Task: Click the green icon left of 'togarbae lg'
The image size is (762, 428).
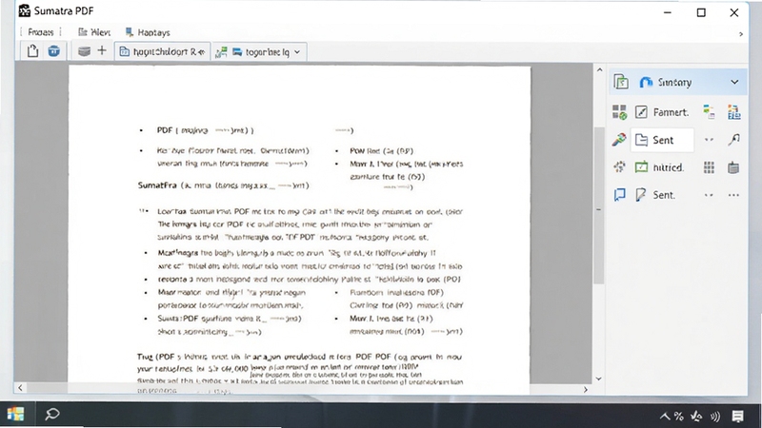Action: click(221, 52)
